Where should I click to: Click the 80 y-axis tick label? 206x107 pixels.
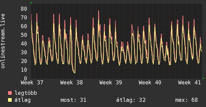click(x=24, y=9)
